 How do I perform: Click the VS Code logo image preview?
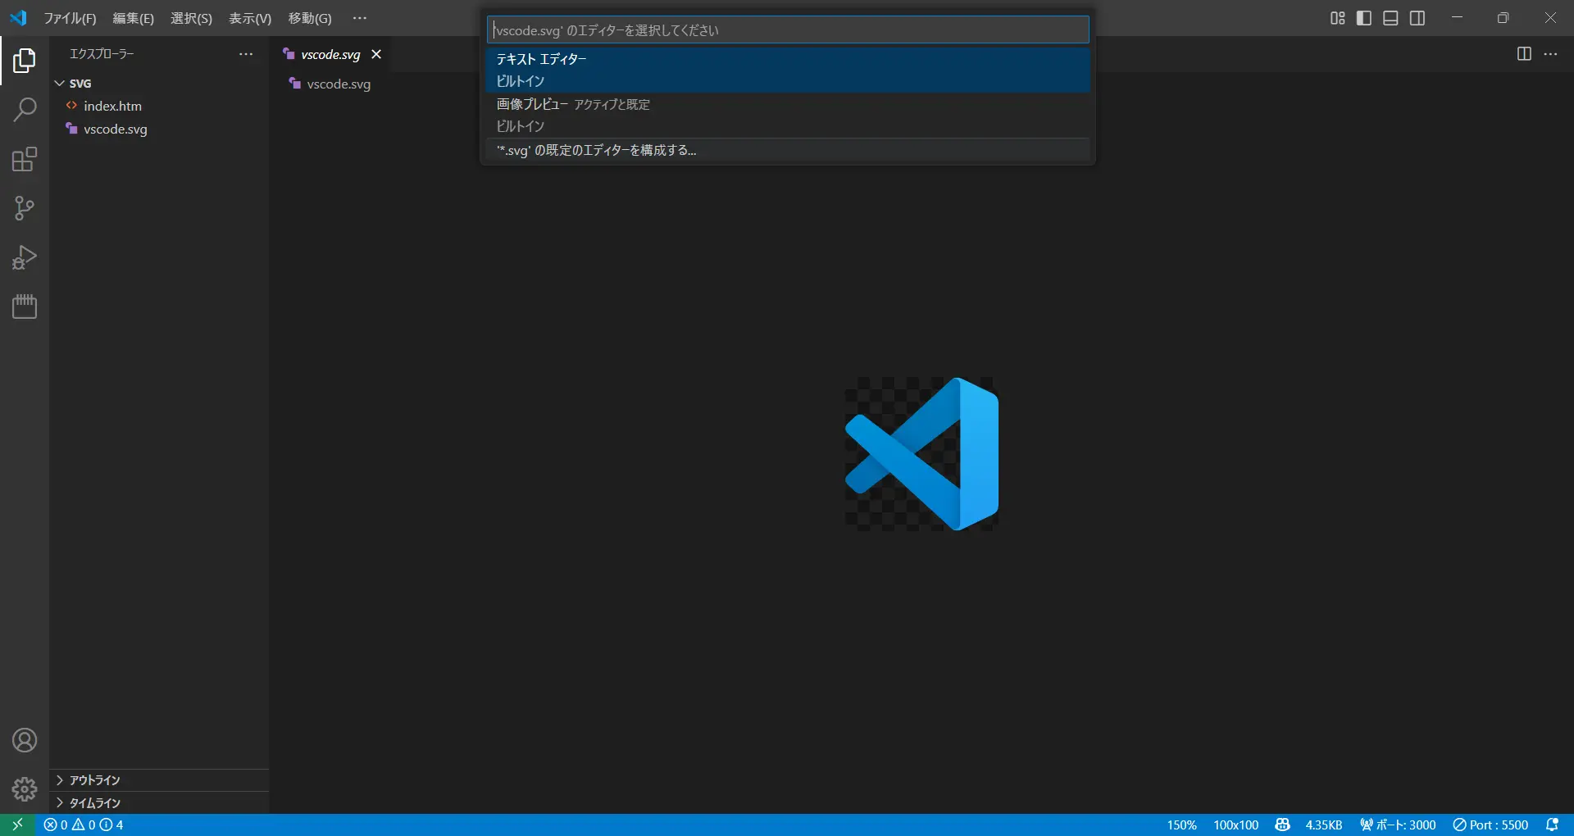click(x=921, y=453)
